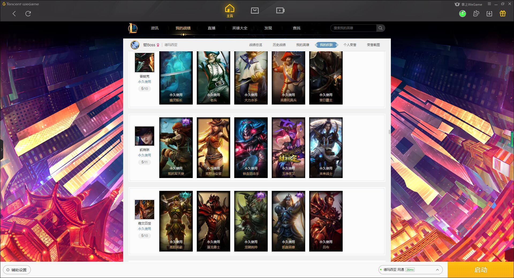Open the 英勇玩具兵 skin card

pos(288,78)
